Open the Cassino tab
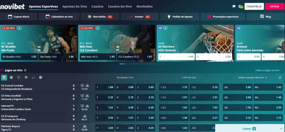 [x=97, y=7]
